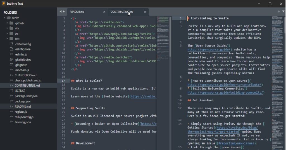Open CHANGELOG.md from the sidebar
Viewport: 286px width, 150px height.
coord(25,75)
